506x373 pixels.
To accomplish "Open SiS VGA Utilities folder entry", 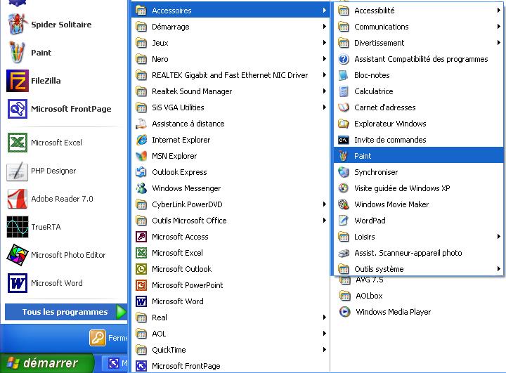I will (231, 107).
